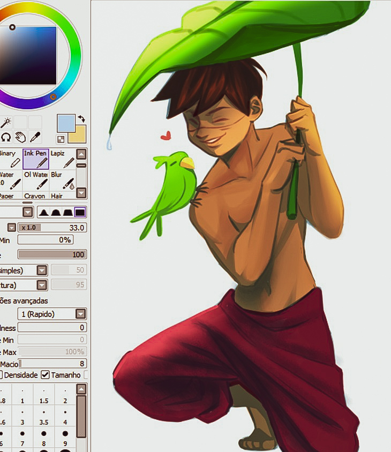The width and height of the screenshot is (391, 452).
Task: Select the rotate canvas tool
Action: pos(6,137)
